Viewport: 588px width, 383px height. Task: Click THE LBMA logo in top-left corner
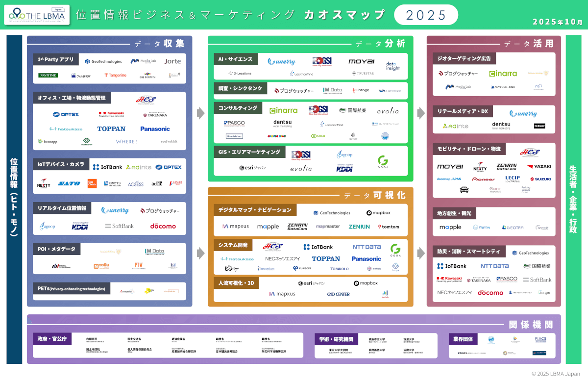[35, 14]
